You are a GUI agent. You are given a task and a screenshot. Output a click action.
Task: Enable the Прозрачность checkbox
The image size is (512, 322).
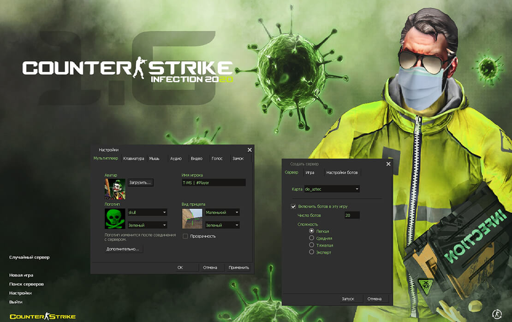185,235
